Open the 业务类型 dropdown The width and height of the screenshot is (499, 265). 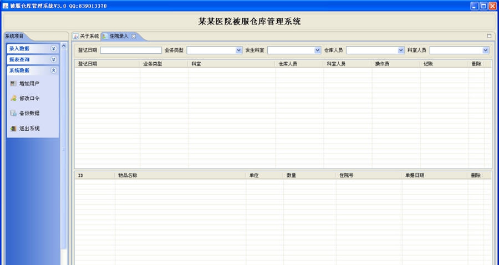click(x=238, y=50)
